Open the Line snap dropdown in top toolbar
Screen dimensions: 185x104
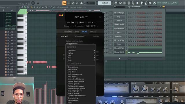90,3
